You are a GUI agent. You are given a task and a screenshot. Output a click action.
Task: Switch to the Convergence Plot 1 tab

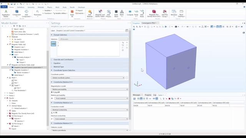pyautogui.click(x=149, y=23)
